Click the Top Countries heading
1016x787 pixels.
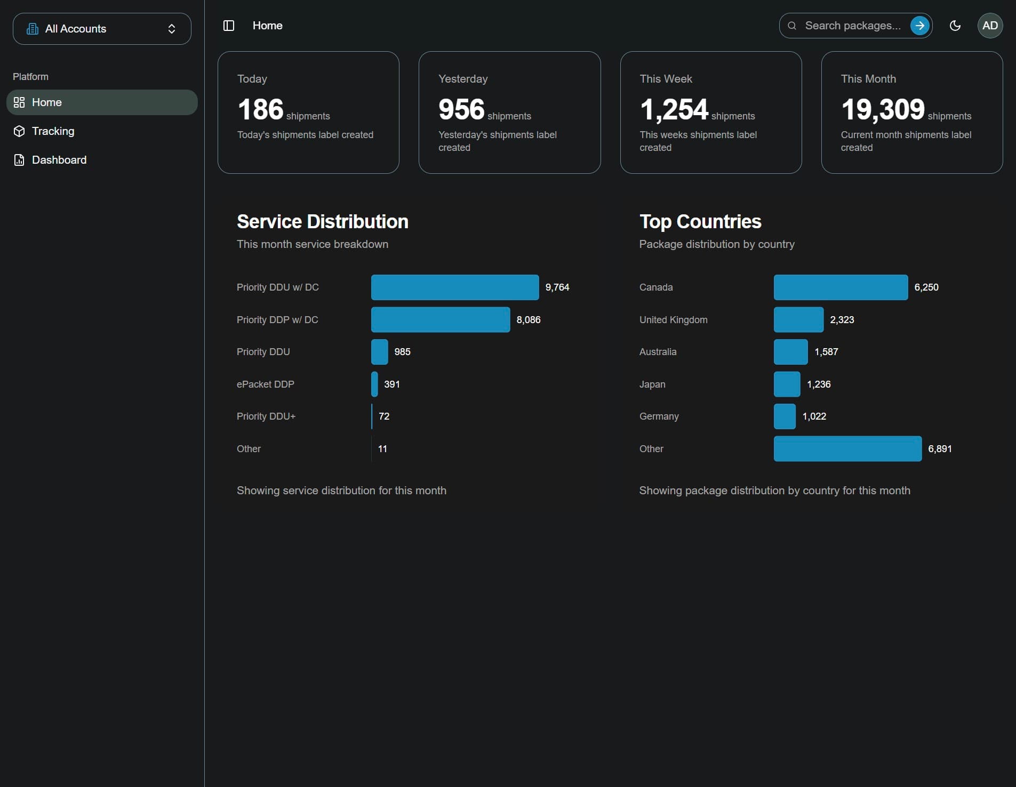pos(700,222)
